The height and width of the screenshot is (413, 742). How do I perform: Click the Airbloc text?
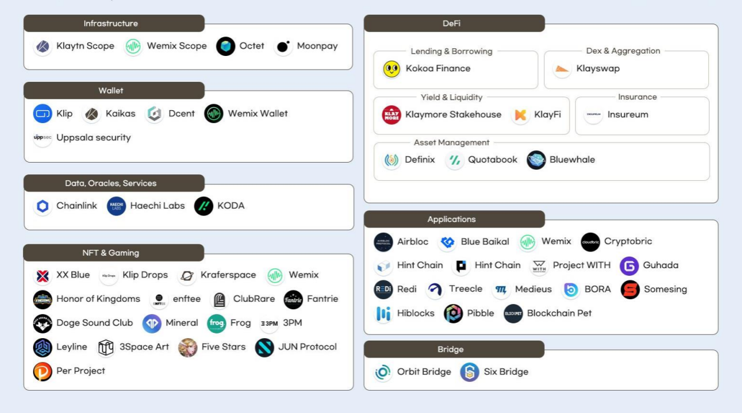click(x=413, y=242)
